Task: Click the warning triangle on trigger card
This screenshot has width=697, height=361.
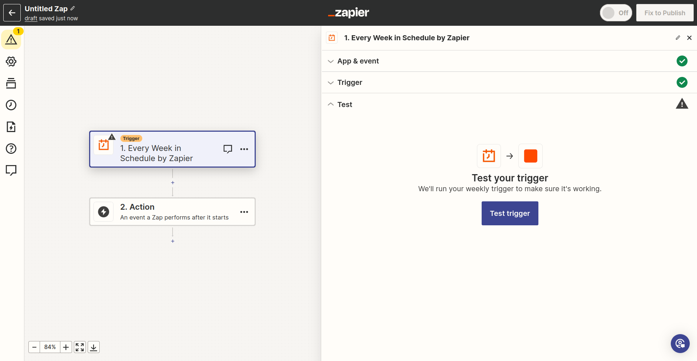Action: point(112,137)
